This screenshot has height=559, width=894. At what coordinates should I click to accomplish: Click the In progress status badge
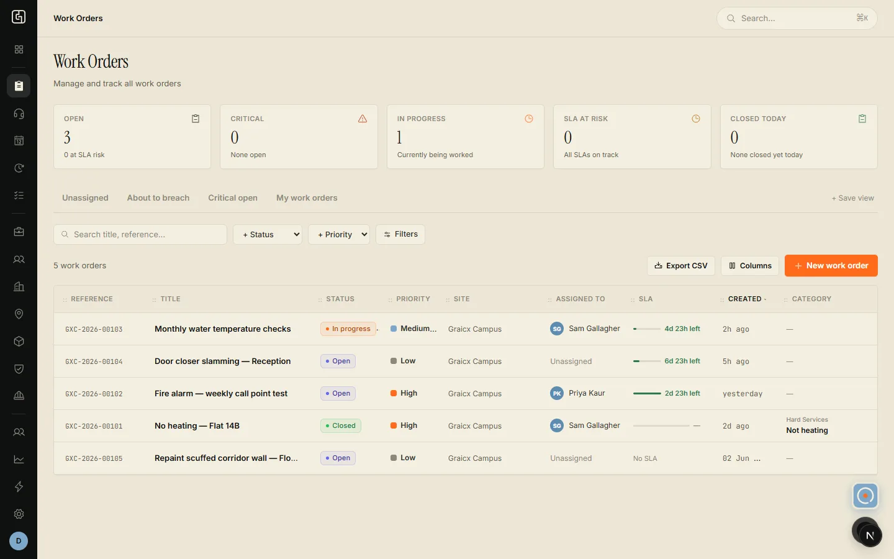click(x=348, y=329)
